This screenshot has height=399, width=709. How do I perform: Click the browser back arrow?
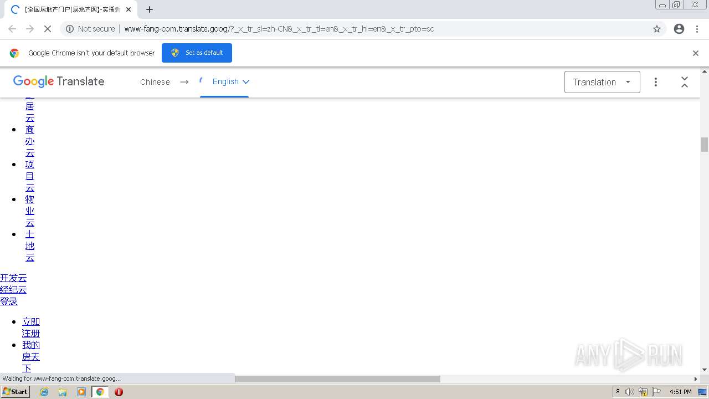(12, 29)
